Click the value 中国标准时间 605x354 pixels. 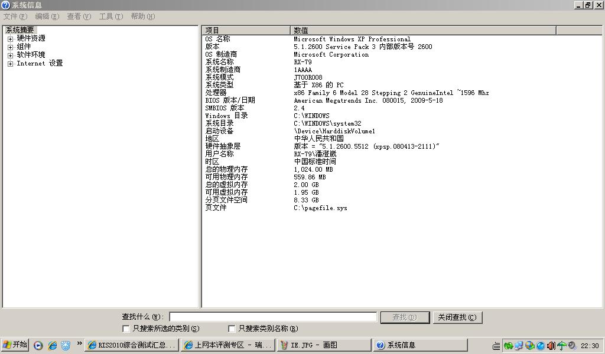click(x=315, y=162)
